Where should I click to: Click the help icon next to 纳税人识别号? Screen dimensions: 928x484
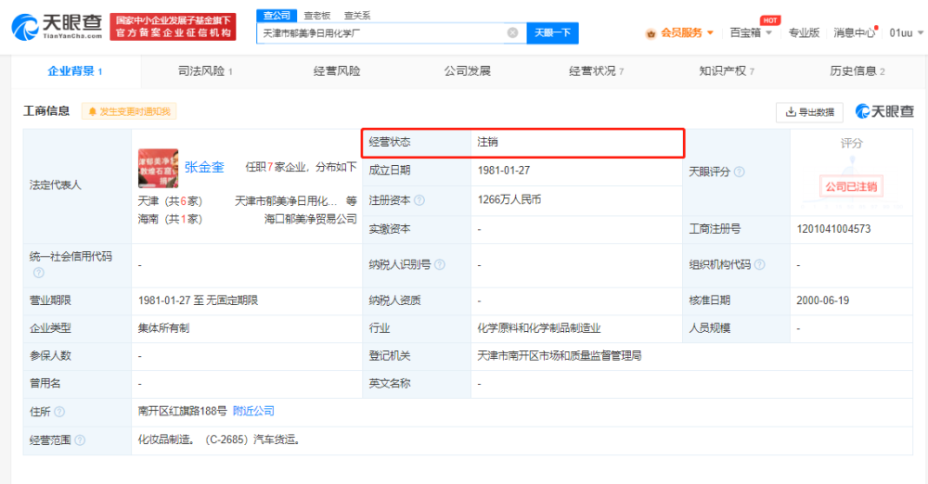tap(440, 264)
